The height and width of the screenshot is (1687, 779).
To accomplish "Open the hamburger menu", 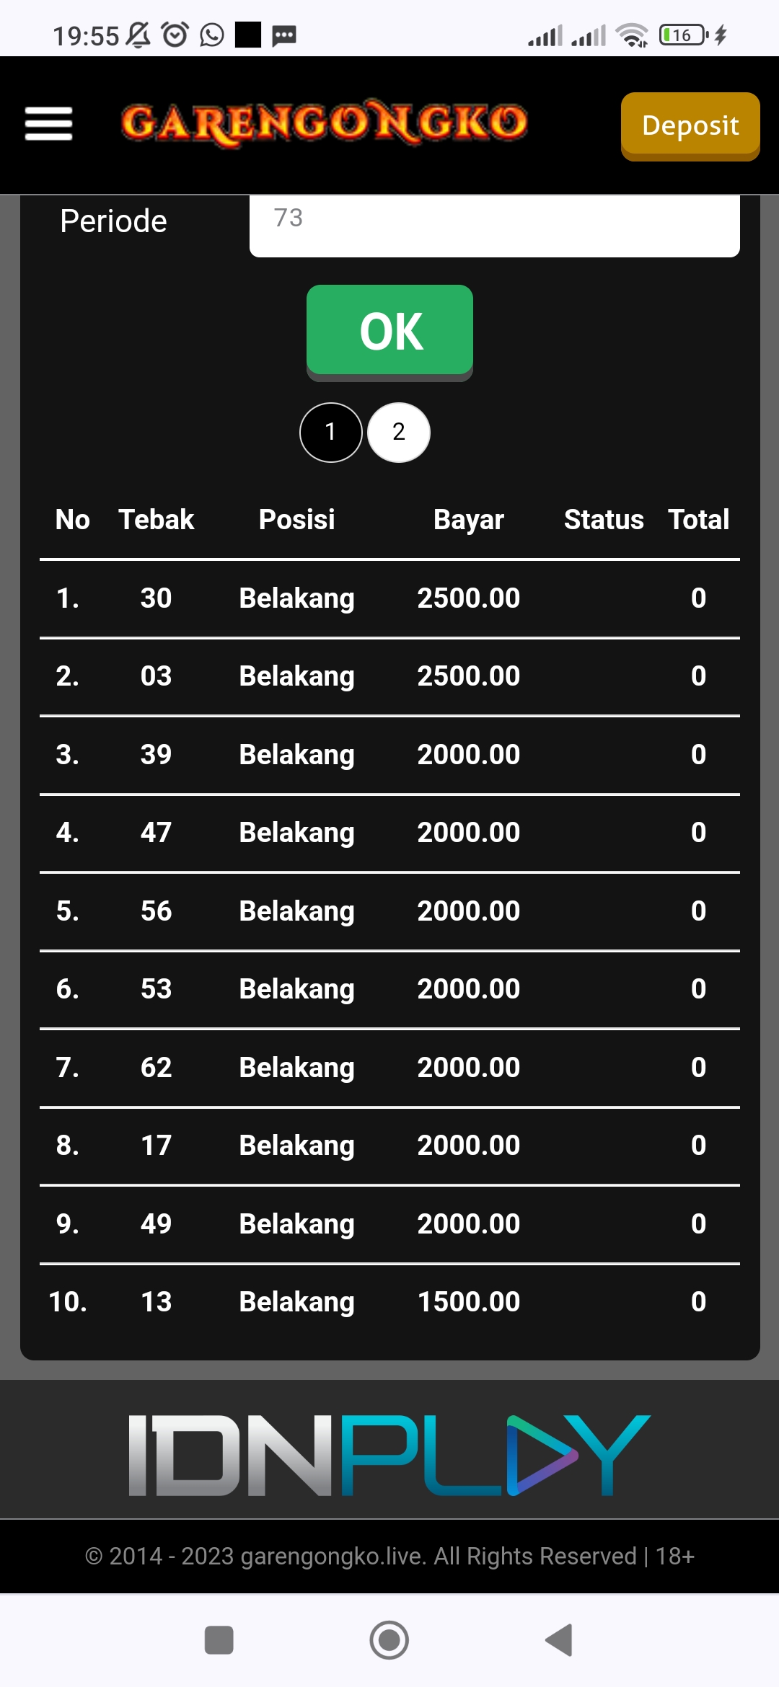I will (x=48, y=123).
